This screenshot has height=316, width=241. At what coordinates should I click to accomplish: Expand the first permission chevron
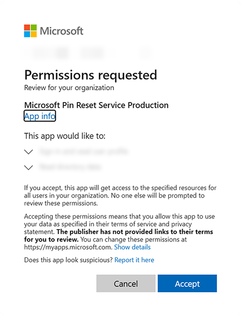click(28, 151)
